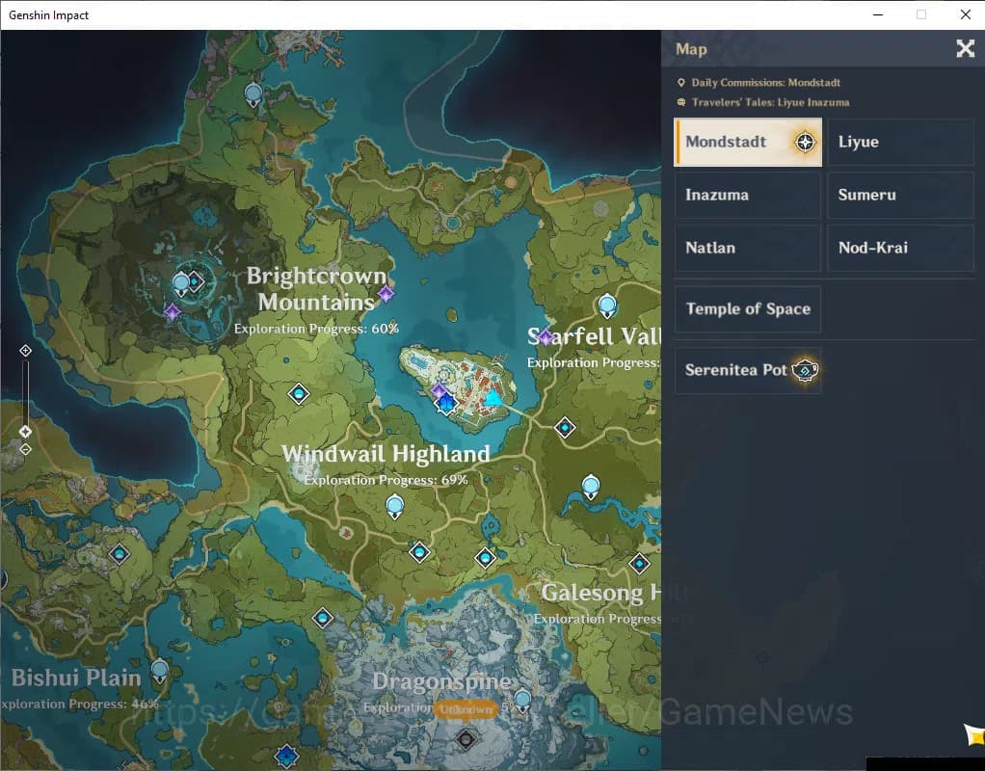Click the Travelers' Tales: Liyue Inazuma text

click(770, 102)
